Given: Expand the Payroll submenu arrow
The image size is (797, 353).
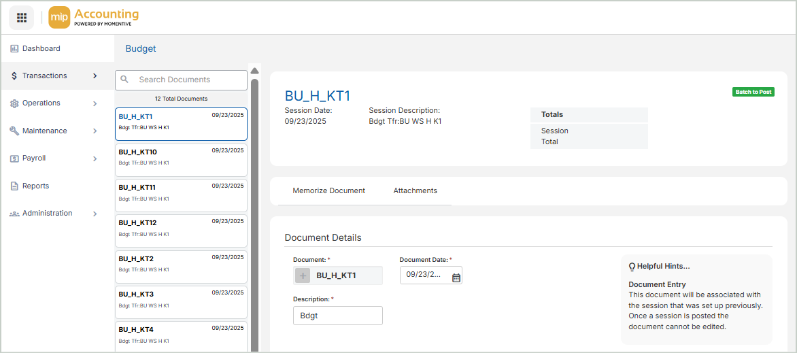Looking at the screenshot, I should (x=95, y=158).
